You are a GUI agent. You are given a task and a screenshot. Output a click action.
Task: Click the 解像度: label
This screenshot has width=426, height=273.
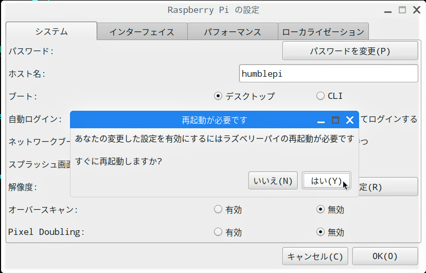[x=23, y=187]
